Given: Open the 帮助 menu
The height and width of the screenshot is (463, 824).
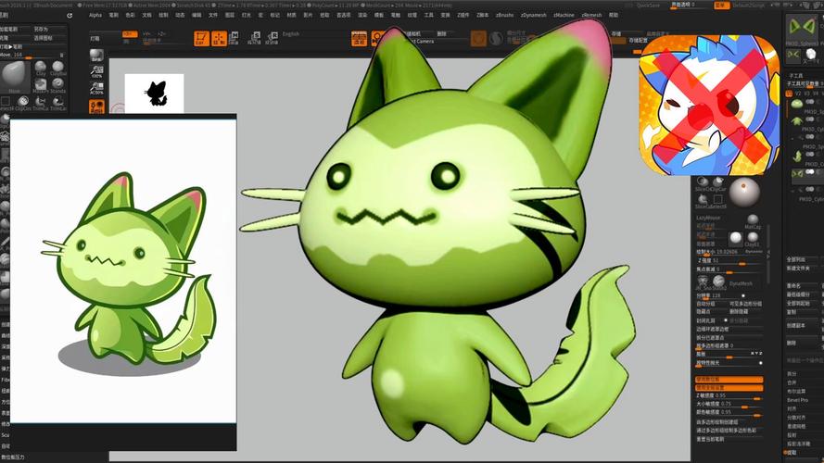Looking at the screenshot, I should click(x=614, y=15).
